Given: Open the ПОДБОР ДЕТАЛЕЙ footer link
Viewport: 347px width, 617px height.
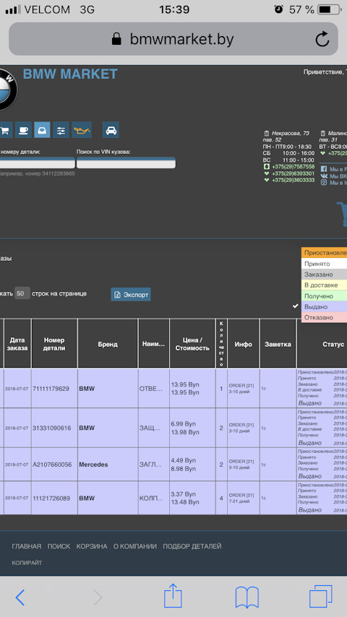Looking at the screenshot, I should click(x=192, y=546).
